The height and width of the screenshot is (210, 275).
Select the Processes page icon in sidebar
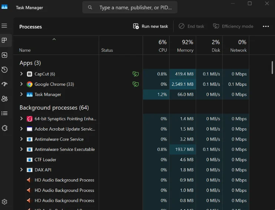4,40
